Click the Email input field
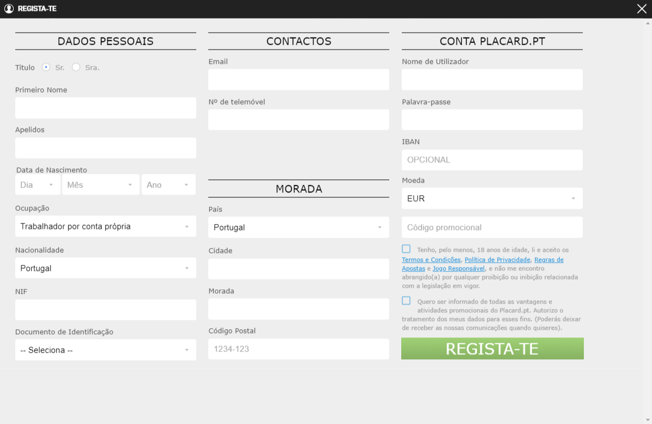 pos(298,80)
